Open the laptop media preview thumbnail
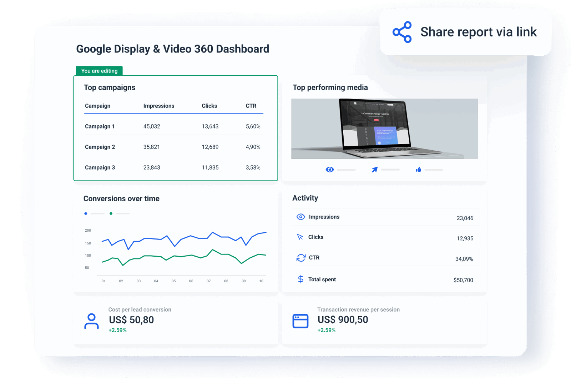 (385, 129)
